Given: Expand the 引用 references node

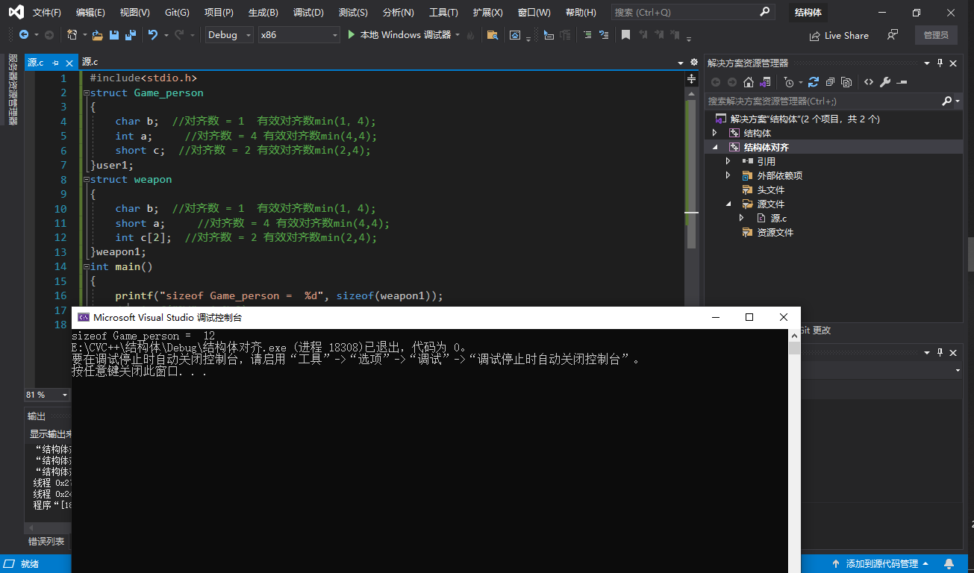Looking at the screenshot, I should 728,161.
